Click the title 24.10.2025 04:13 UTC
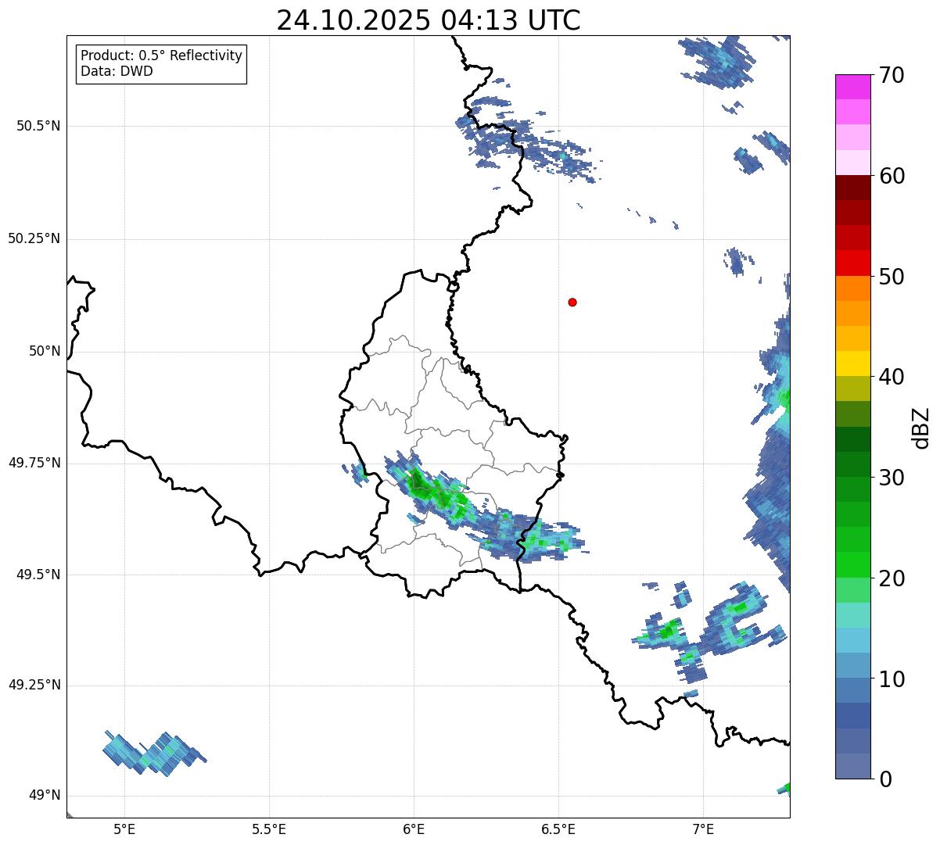Screen dimensions: 940x845 click(x=429, y=20)
